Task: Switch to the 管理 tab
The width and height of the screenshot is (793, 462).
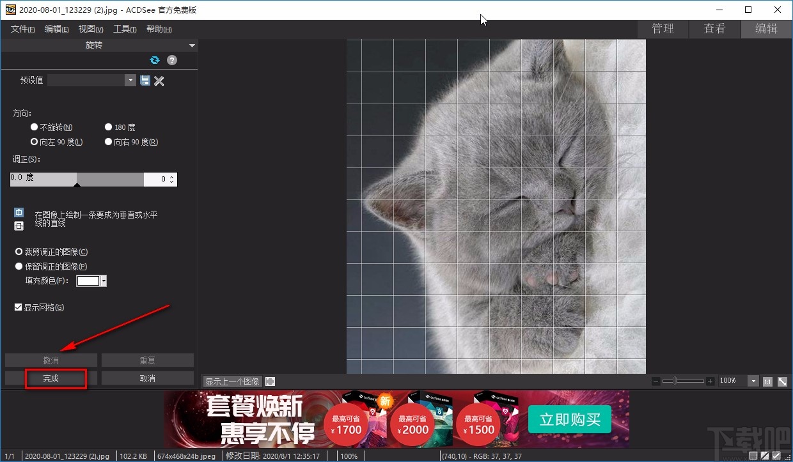Action: 663,29
